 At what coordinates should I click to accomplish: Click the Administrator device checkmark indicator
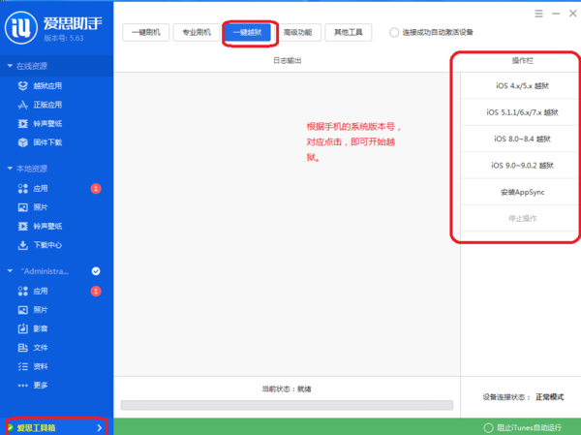pyautogui.click(x=96, y=271)
